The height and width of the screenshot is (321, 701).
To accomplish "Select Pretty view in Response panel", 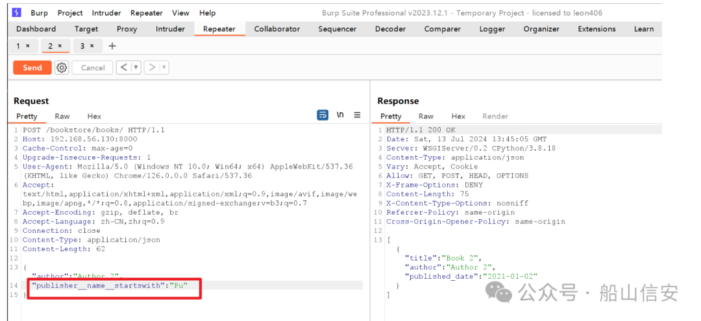I will point(391,116).
